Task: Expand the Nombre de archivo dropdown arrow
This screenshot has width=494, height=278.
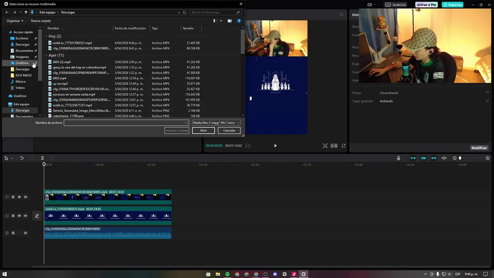Action: (187, 123)
